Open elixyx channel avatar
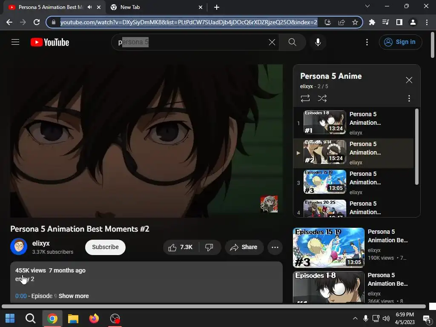The image size is (436, 327). [x=19, y=247]
